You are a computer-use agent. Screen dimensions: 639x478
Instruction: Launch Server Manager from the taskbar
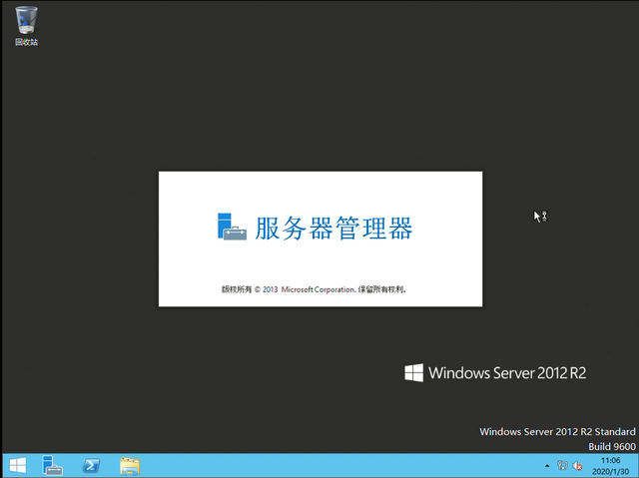point(52,465)
